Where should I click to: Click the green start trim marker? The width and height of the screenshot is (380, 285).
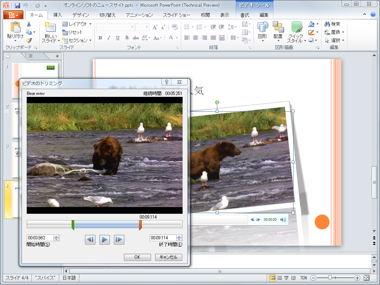coord(73,225)
